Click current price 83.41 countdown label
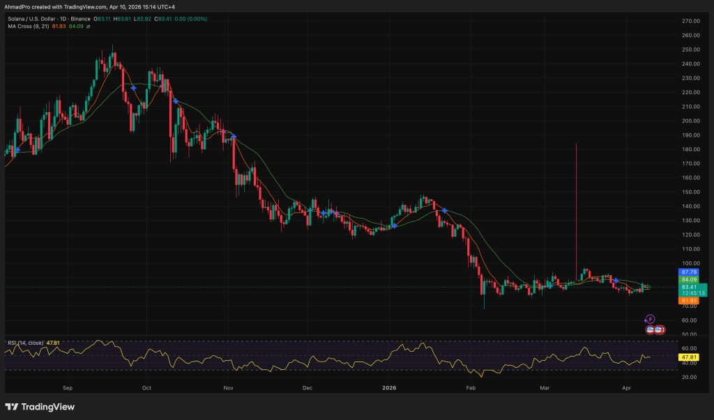Screen dimensions: 714x420 click(x=692, y=290)
